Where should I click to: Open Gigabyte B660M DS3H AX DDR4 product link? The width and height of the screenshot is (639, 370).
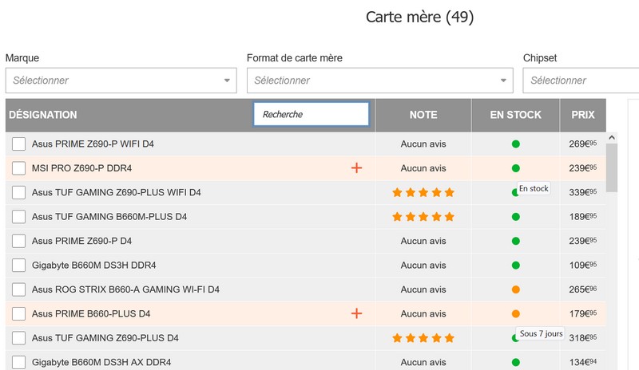[101, 362]
